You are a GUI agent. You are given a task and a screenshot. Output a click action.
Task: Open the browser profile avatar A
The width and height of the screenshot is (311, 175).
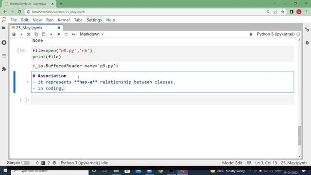click(299, 12)
